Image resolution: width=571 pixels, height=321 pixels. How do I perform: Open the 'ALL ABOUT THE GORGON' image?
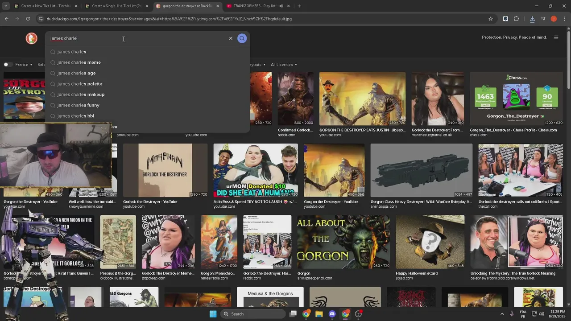point(343,242)
